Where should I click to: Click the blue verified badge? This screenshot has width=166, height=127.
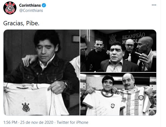(x=44, y=5)
